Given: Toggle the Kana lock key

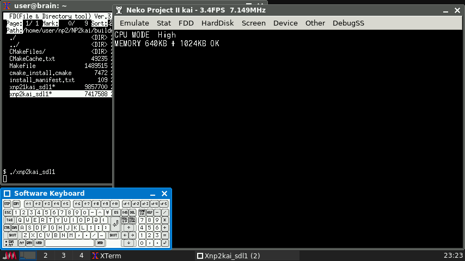Looking at the screenshot, I should [21, 243].
